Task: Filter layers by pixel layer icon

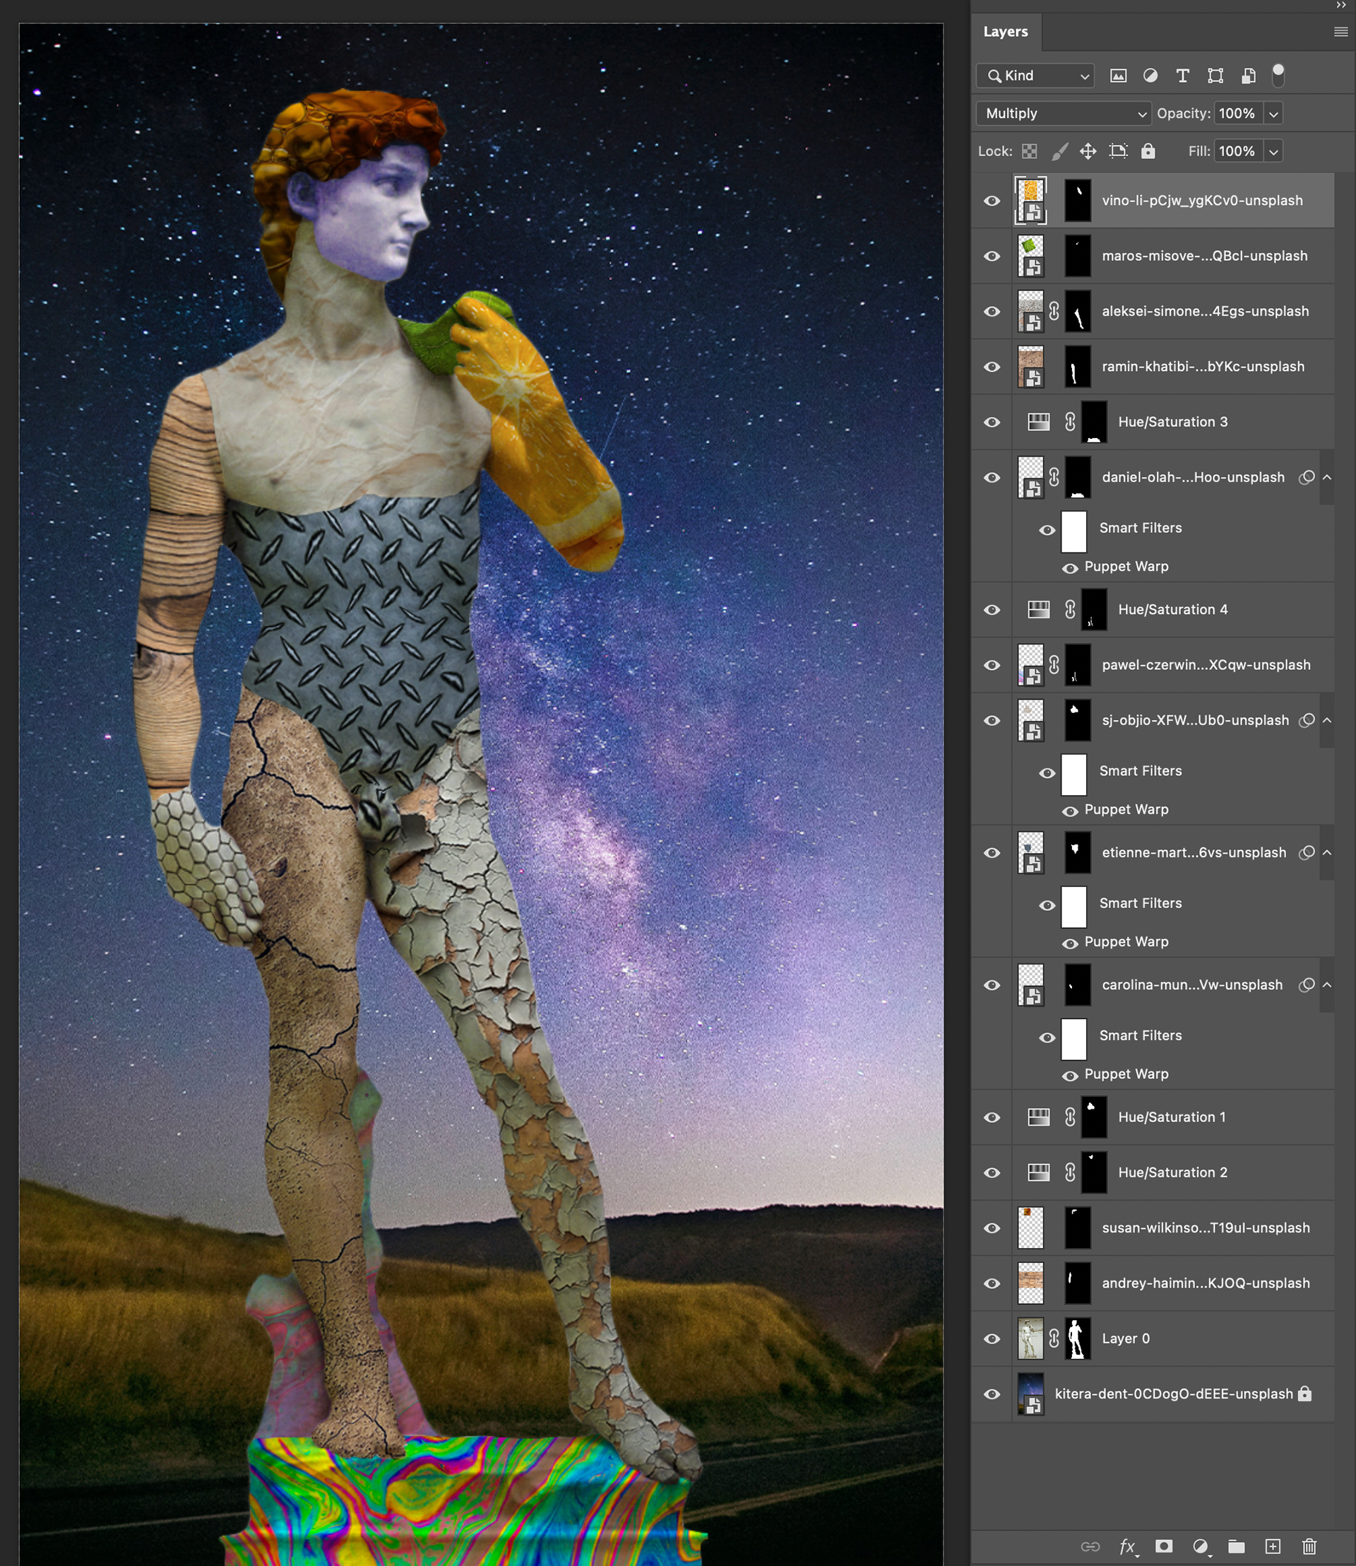Action: 1117,76
